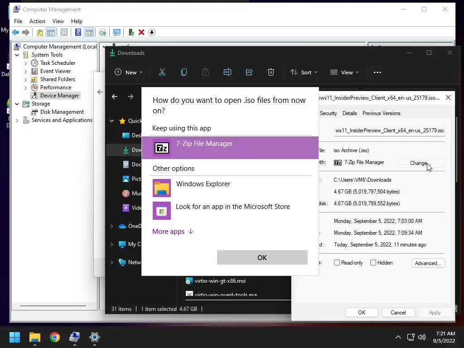Open the volume icon in system tray
464x348 pixels.
(x=422, y=337)
